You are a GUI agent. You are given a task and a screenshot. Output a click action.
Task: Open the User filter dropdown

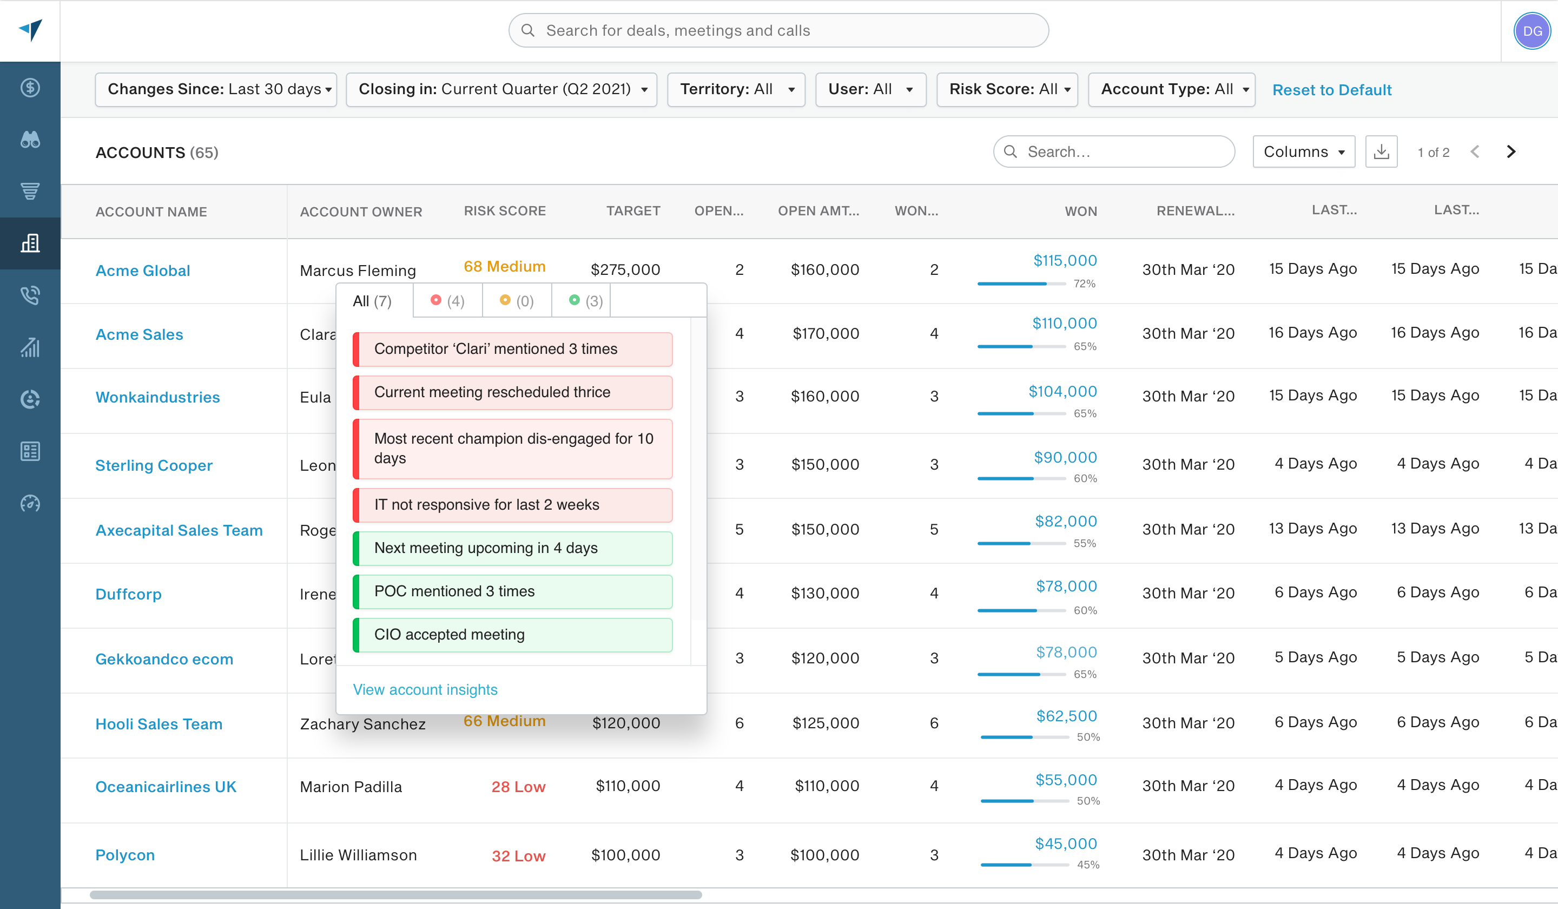(870, 90)
